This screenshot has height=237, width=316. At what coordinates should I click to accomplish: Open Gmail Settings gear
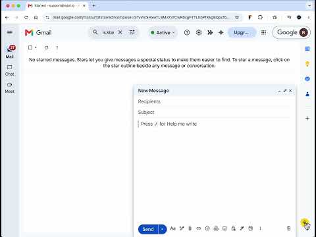[199, 32]
